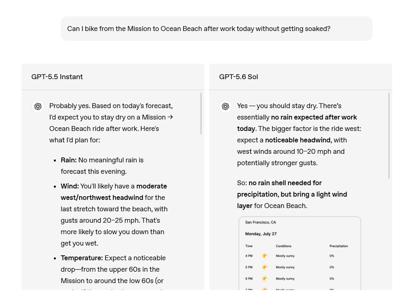Select the 4 PM precipitation 0% value
Image resolution: width=413 pixels, height=299 pixels.
click(331, 256)
